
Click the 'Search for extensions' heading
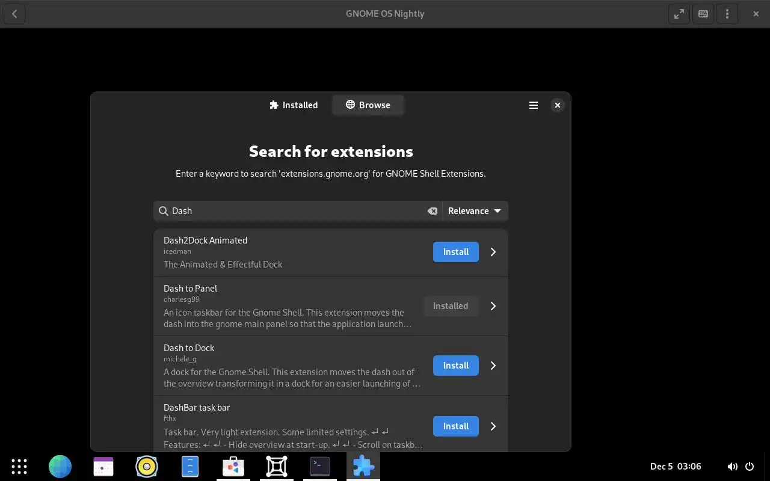coord(331,152)
